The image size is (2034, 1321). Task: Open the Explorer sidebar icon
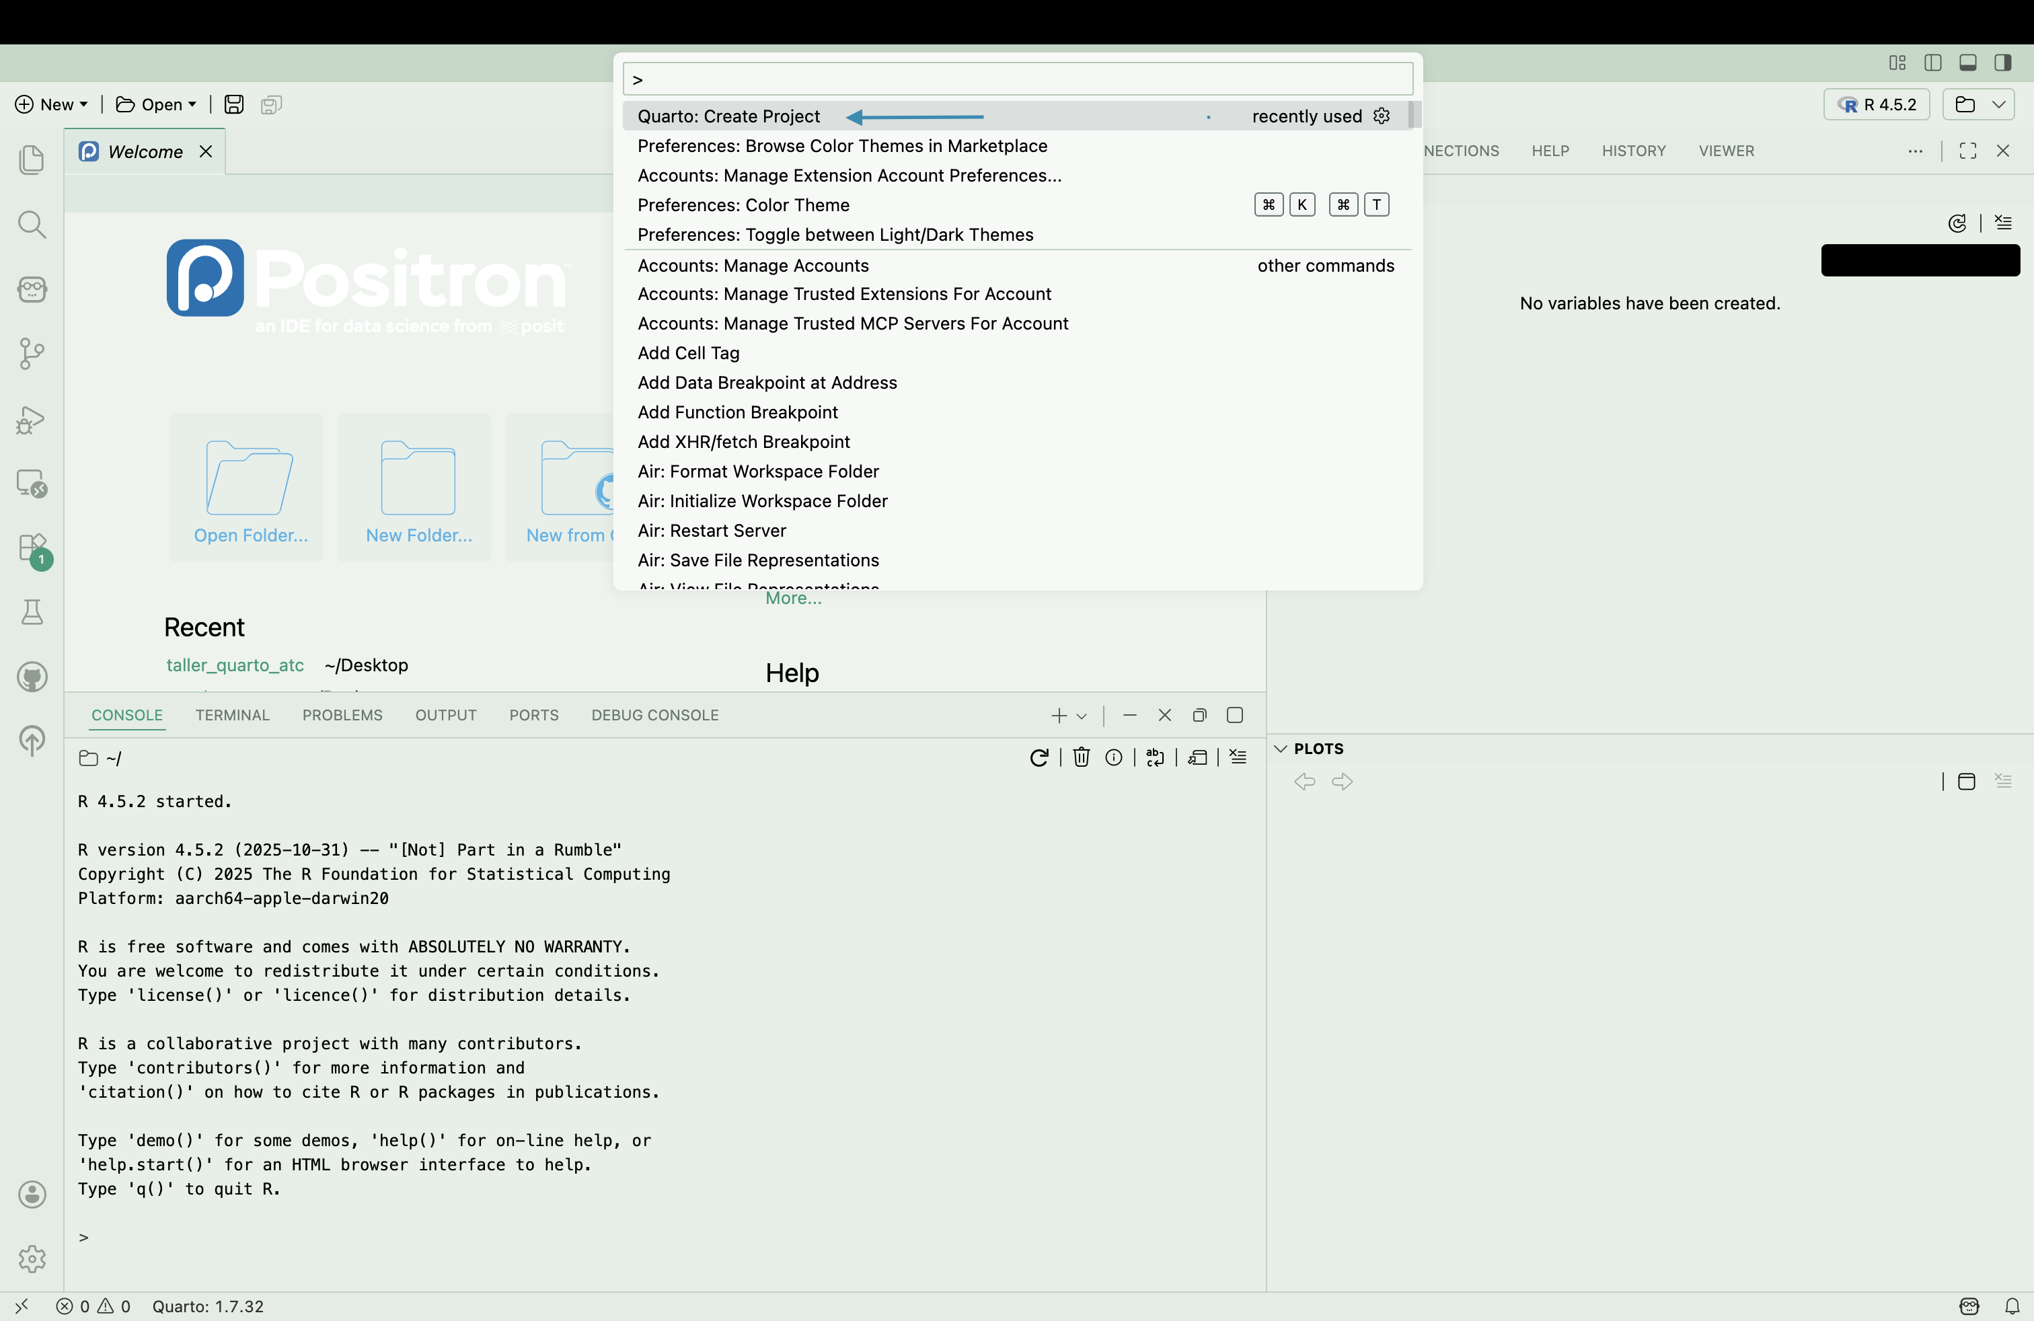pyautogui.click(x=32, y=159)
